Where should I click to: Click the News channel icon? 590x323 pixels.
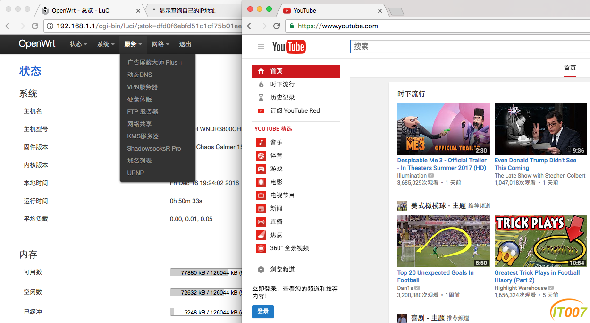(x=261, y=208)
